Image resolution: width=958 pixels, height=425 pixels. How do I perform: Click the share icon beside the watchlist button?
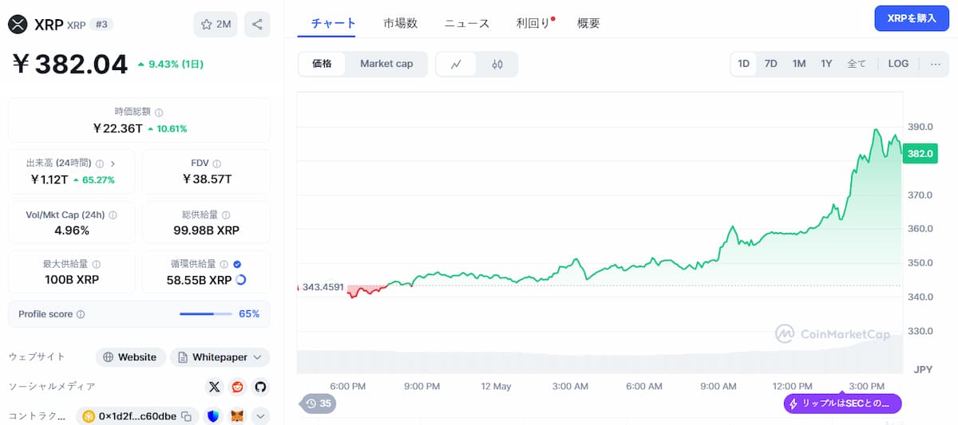(x=257, y=24)
